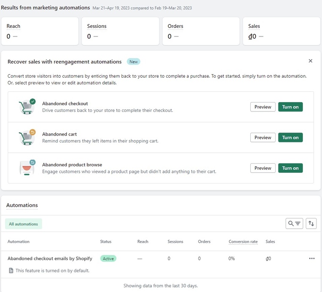Viewport: 322px width, 292px height.
Task: Click the Conversion rate column header
Action: coord(243,241)
